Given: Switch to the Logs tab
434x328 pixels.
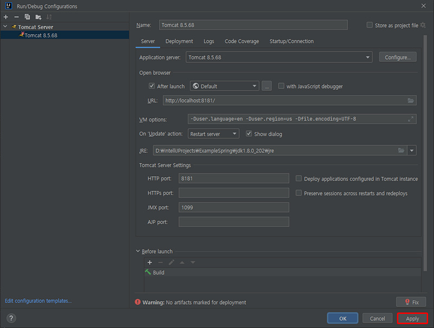Looking at the screenshot, I should pos(209,41).
